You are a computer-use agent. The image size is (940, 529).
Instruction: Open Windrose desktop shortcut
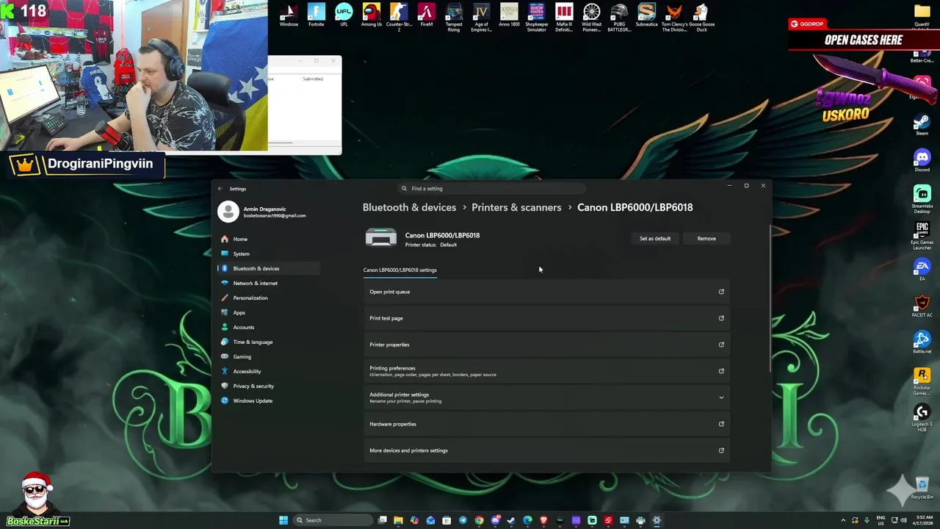click(289, 16)
